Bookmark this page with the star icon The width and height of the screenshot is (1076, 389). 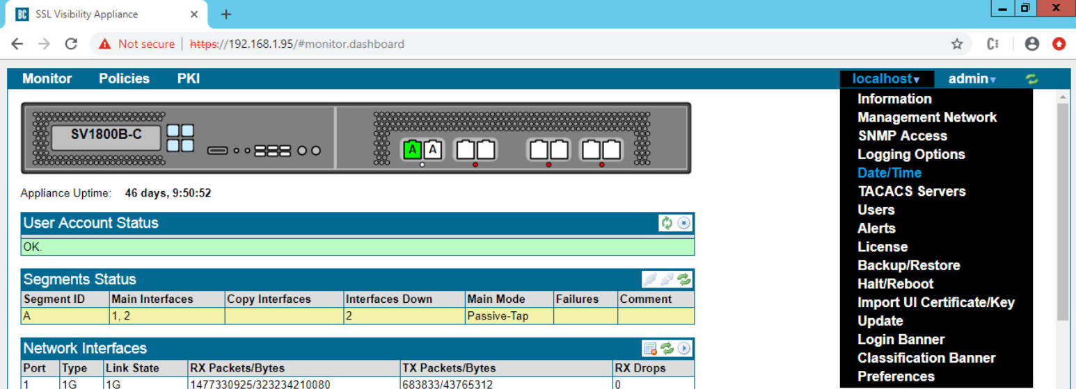(x=957, y=44)
